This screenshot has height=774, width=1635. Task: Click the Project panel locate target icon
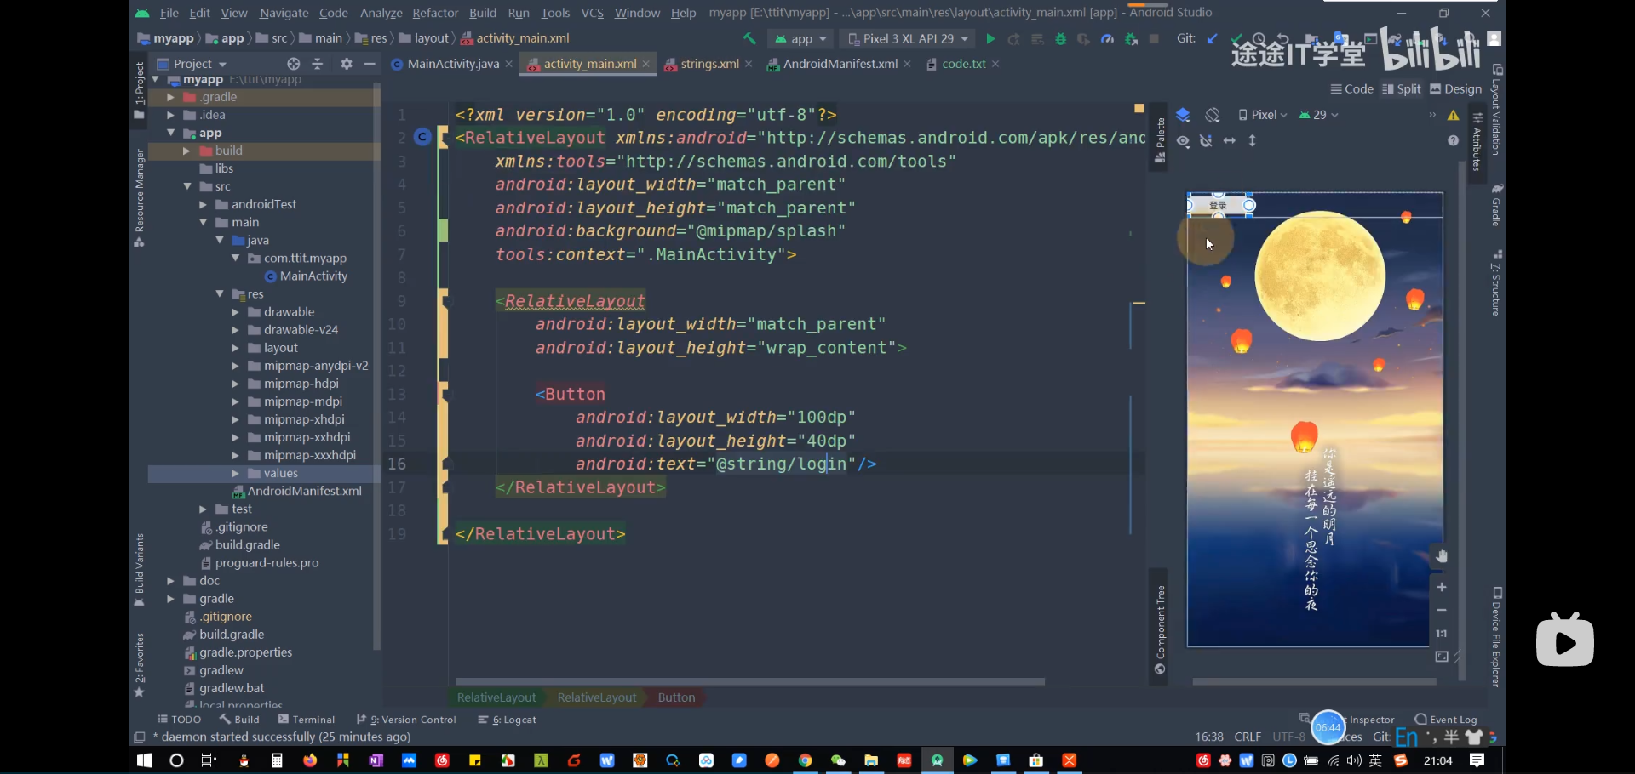point(294,64)
